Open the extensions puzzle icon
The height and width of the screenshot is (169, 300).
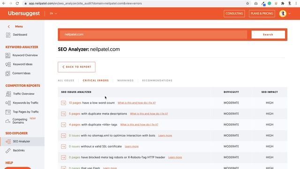pos(283,3)
